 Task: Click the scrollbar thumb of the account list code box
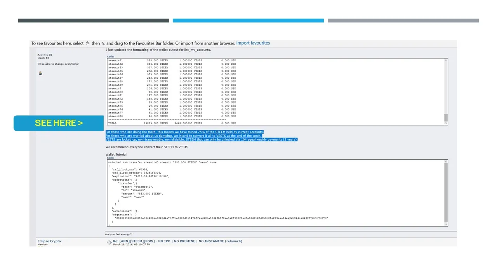[446, 117]
